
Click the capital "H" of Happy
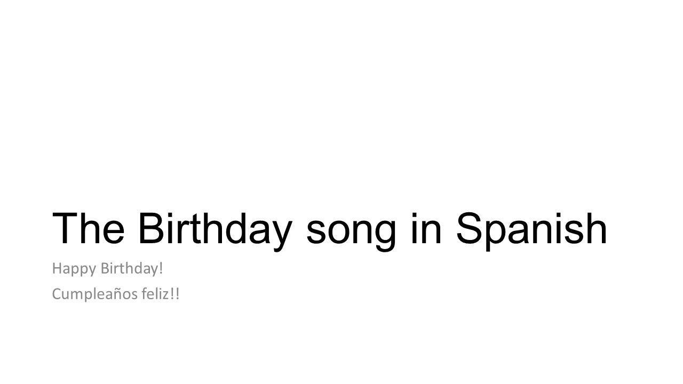pyautogui.click(x=57, y=269)
